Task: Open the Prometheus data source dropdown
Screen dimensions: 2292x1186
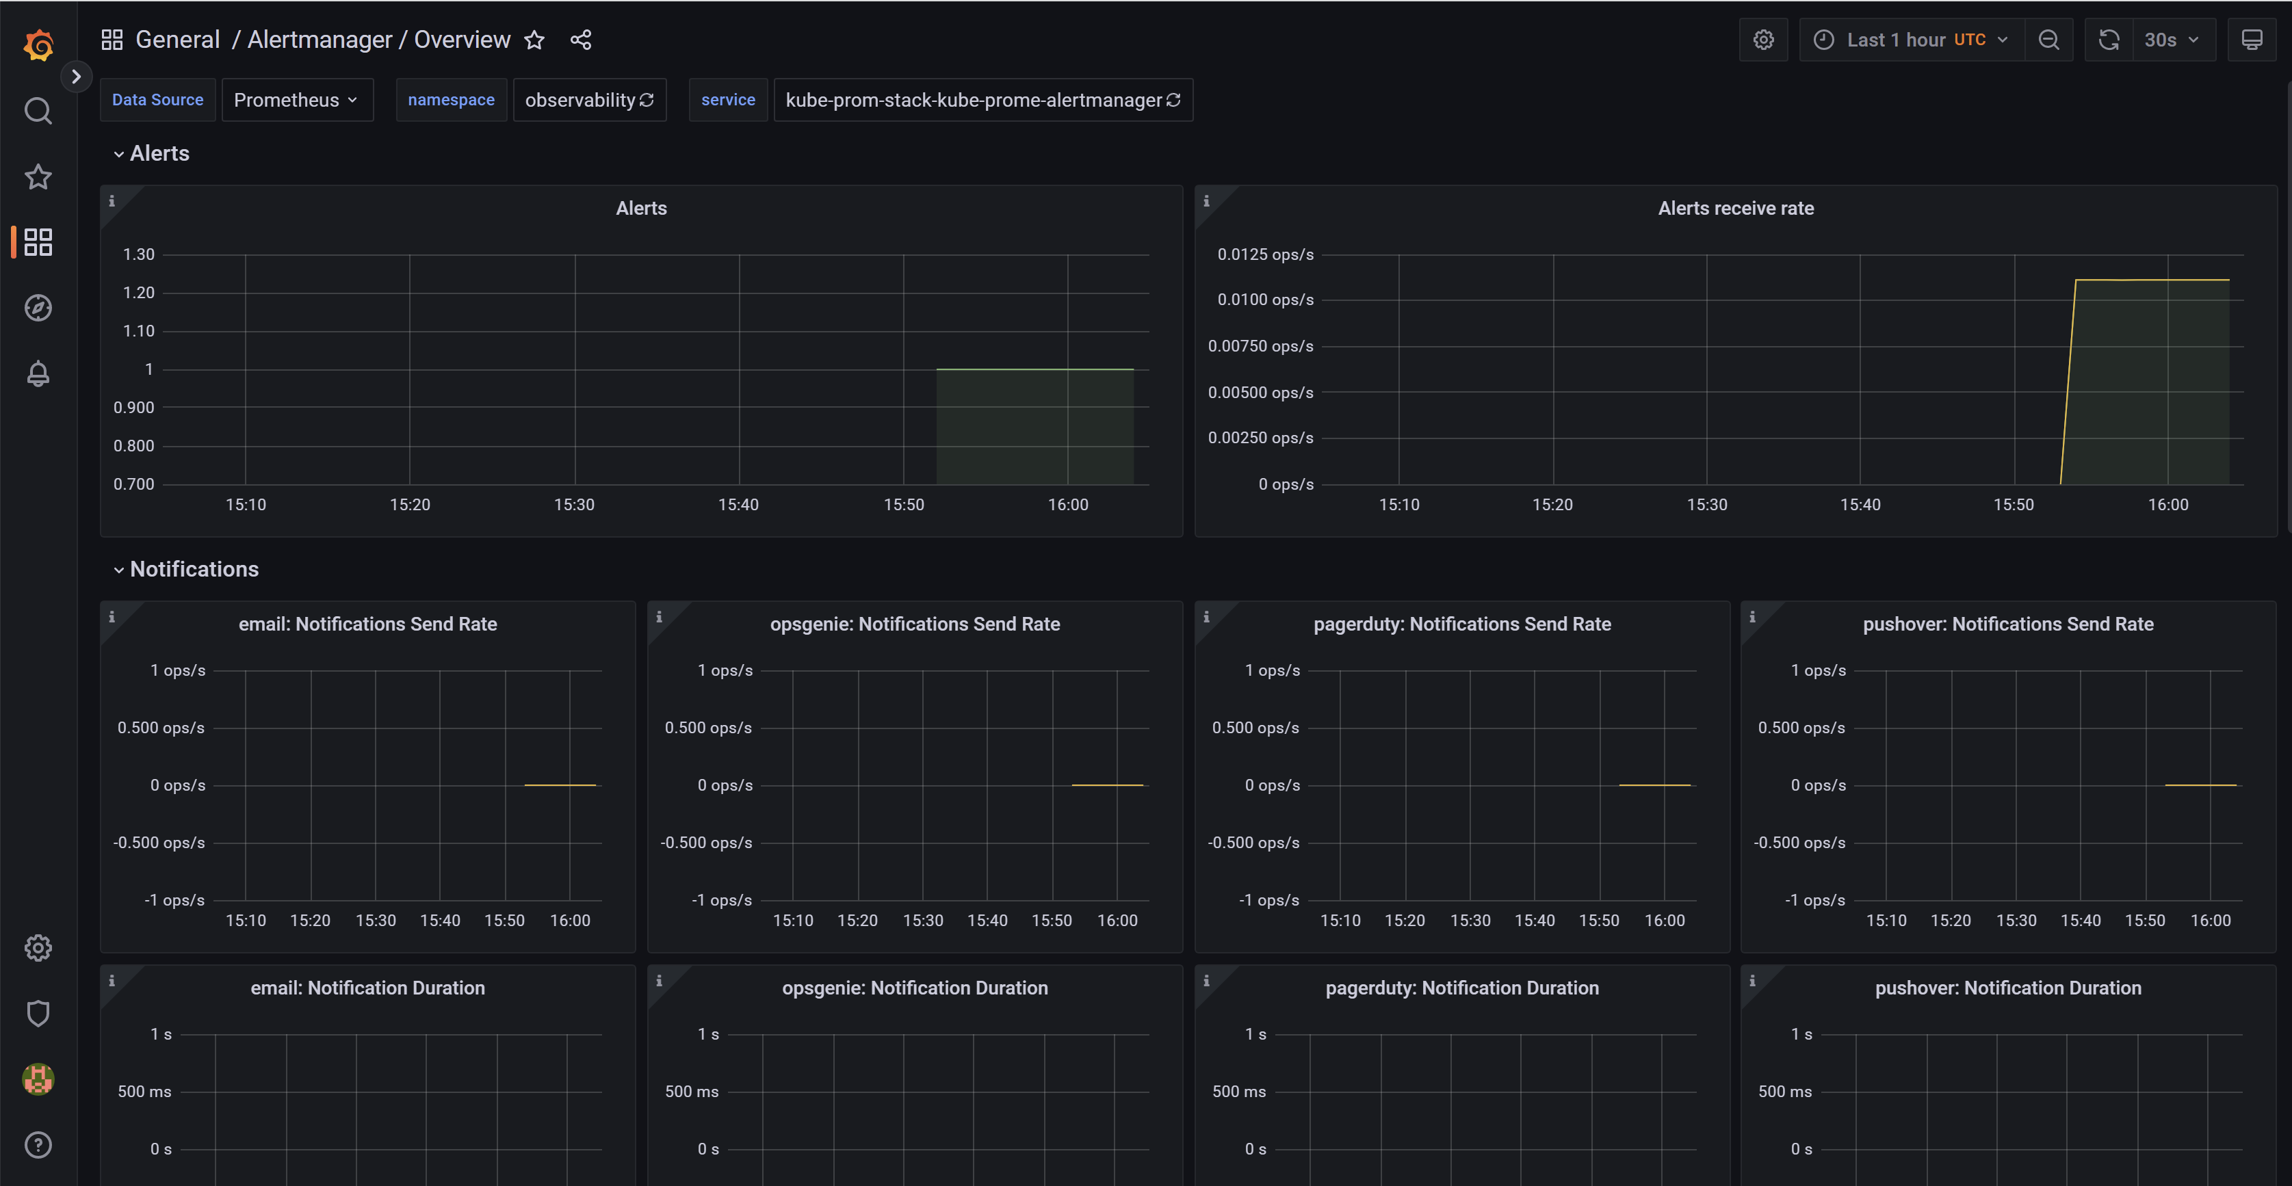Action: point(296,100)
